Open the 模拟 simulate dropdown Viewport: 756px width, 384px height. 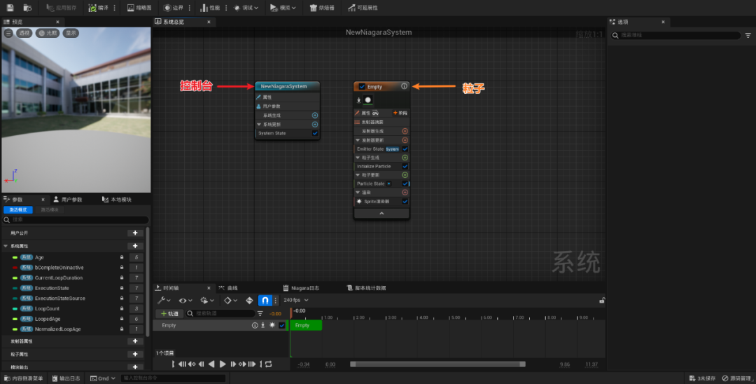(283, 8)
